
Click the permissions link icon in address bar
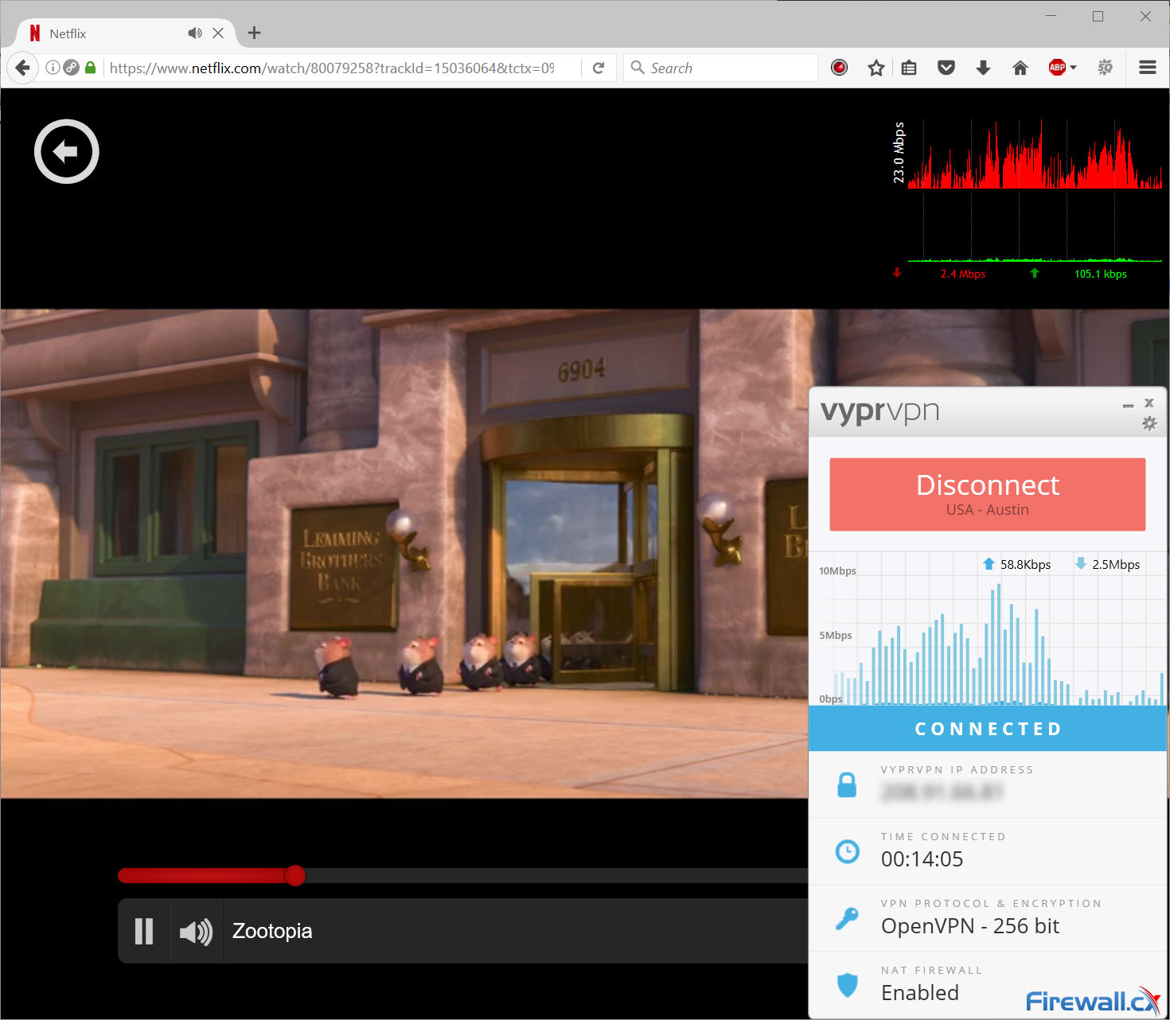click(x=72, y=68)
